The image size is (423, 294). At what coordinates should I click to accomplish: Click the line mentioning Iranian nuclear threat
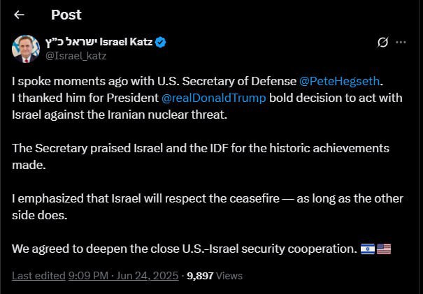click(120, 115)
